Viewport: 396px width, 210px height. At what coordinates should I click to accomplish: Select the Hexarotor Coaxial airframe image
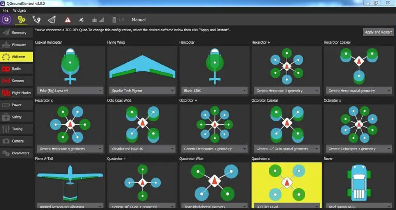359,66
